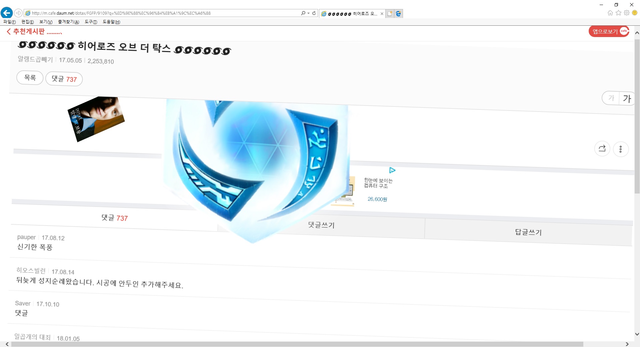The height and width of the screenshot is (347, 640).
Task: Click the Edge browser icon beside tabs
Action: pyautogui.click(x=398, y=14)
